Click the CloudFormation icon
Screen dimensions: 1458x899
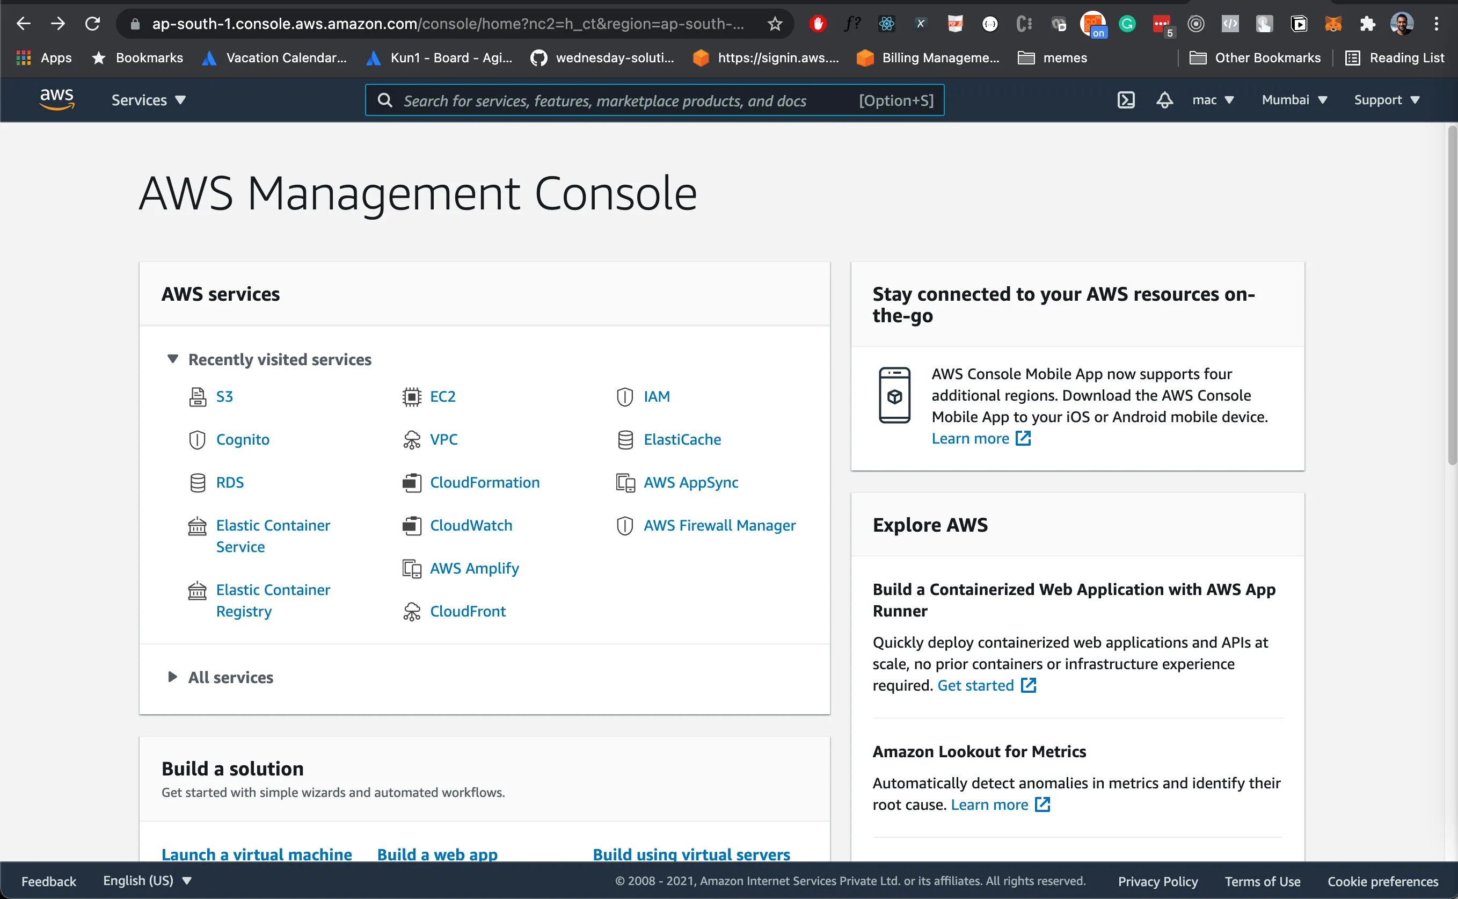[x=411, y=482]
